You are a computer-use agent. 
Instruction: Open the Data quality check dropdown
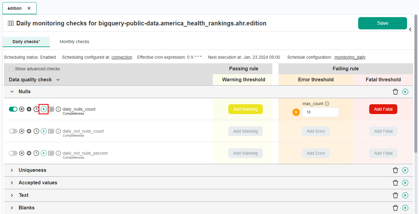(x=58, y=79)
